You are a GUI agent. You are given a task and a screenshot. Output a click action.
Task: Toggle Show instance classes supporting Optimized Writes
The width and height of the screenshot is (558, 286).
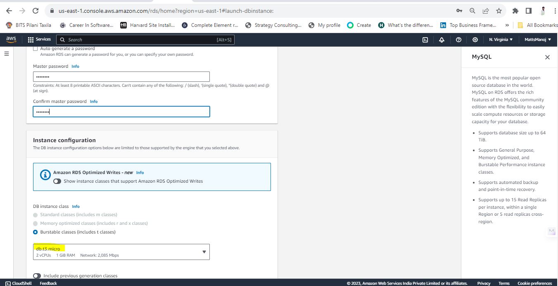tap(57, 181)
